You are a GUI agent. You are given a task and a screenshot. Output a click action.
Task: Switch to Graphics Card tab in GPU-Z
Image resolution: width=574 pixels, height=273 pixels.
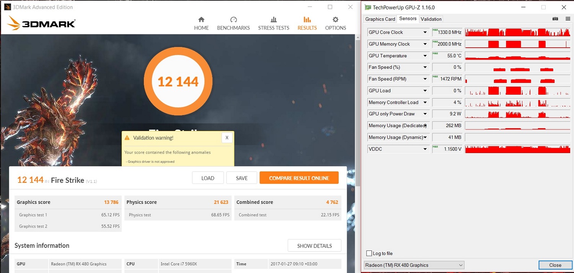coord(380,19)
